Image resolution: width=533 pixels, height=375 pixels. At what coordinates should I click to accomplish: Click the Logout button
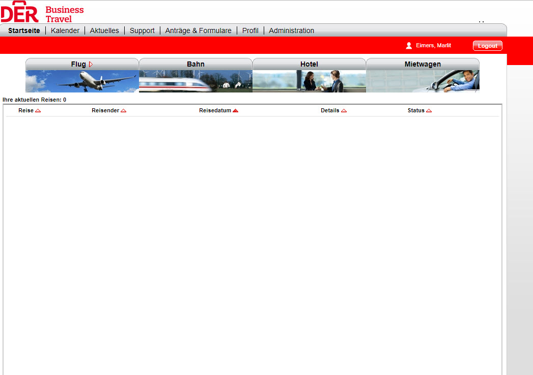[488, 46]
